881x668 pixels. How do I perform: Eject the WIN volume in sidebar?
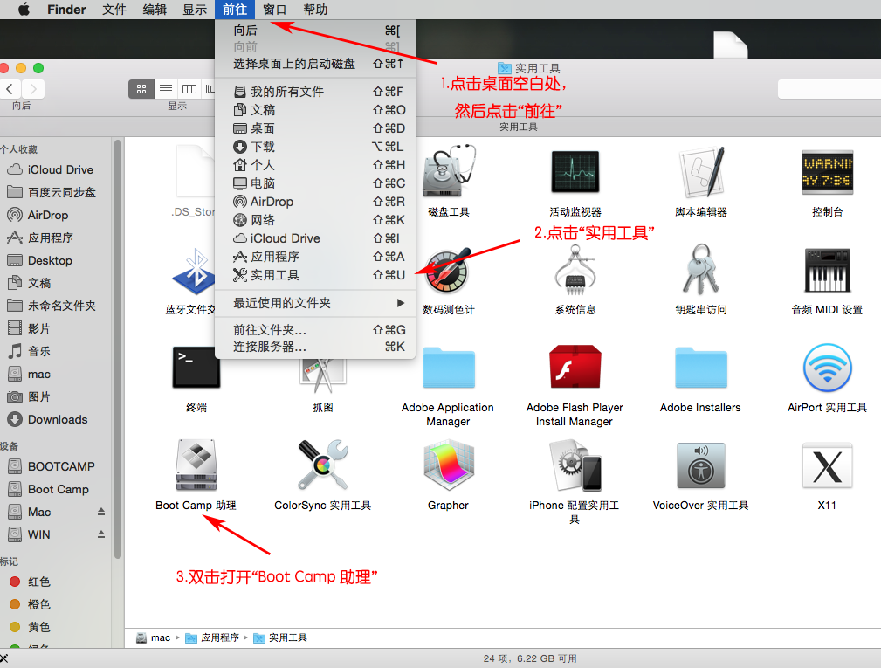(101, 534)
